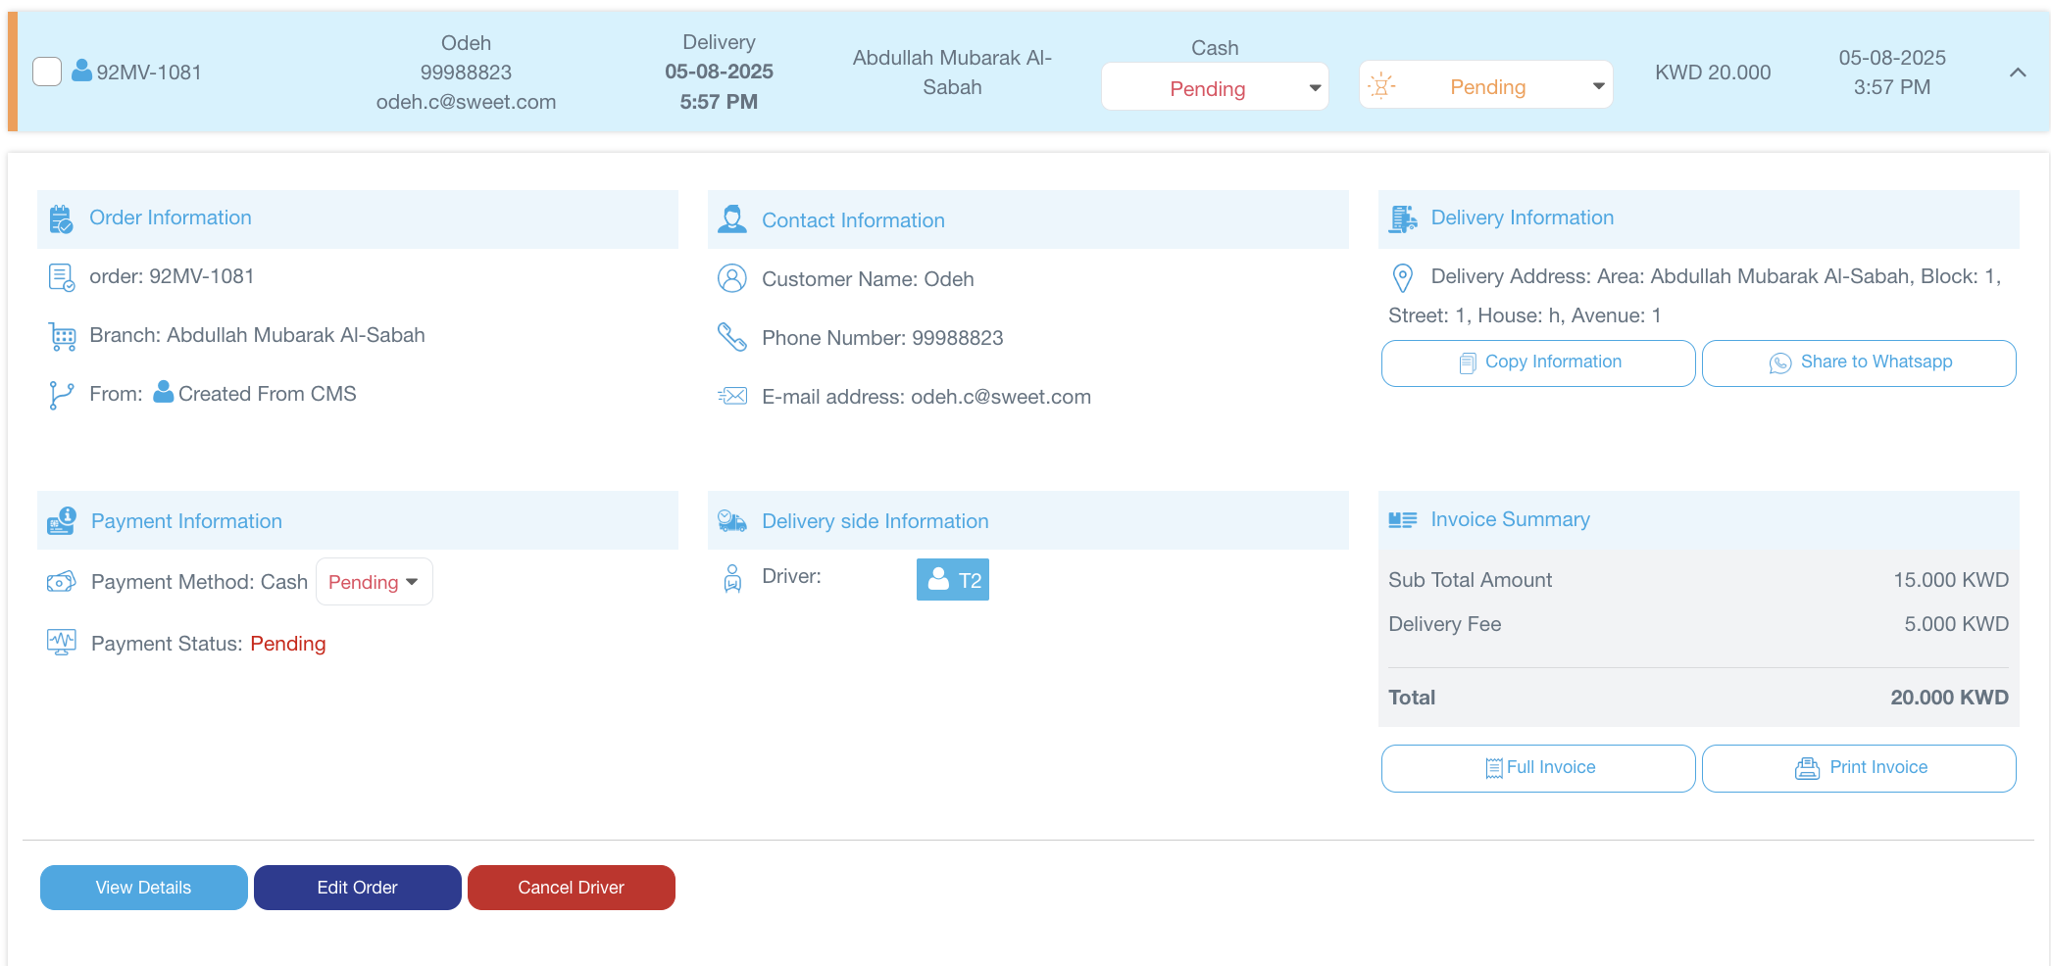Click the phone number handset icon

tap(731, 337)
